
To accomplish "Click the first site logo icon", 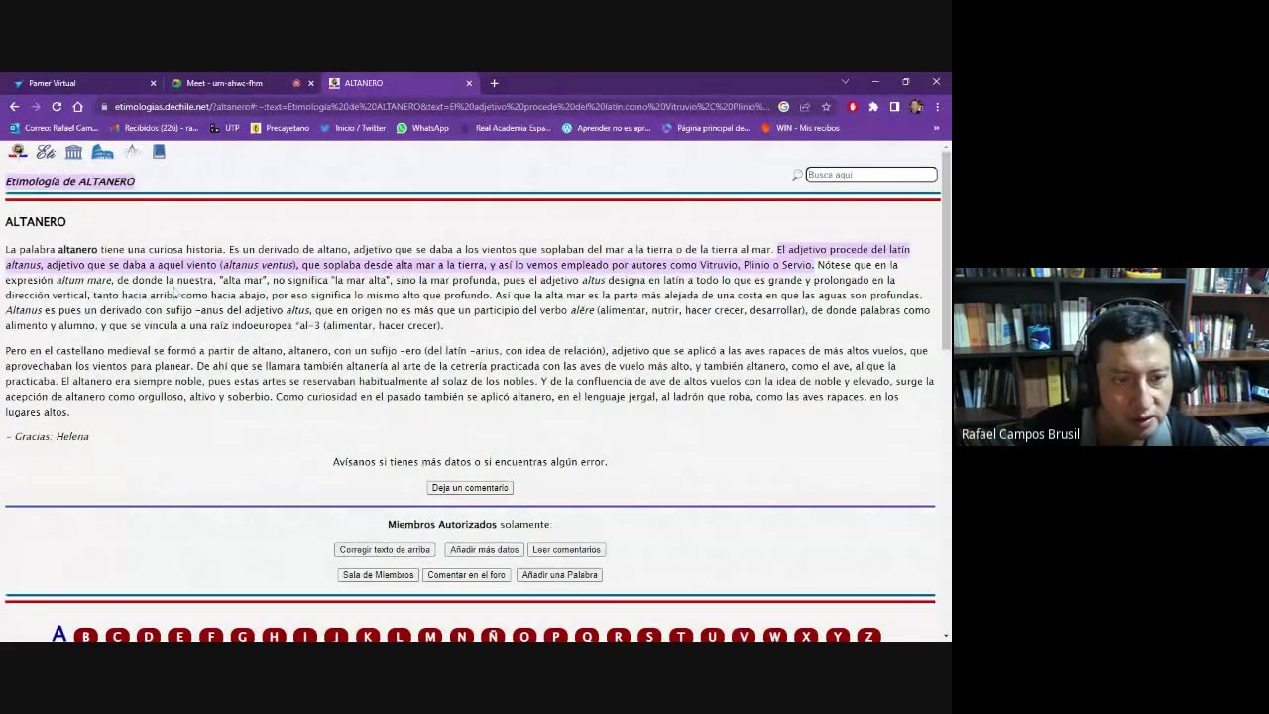I will 17,152.
